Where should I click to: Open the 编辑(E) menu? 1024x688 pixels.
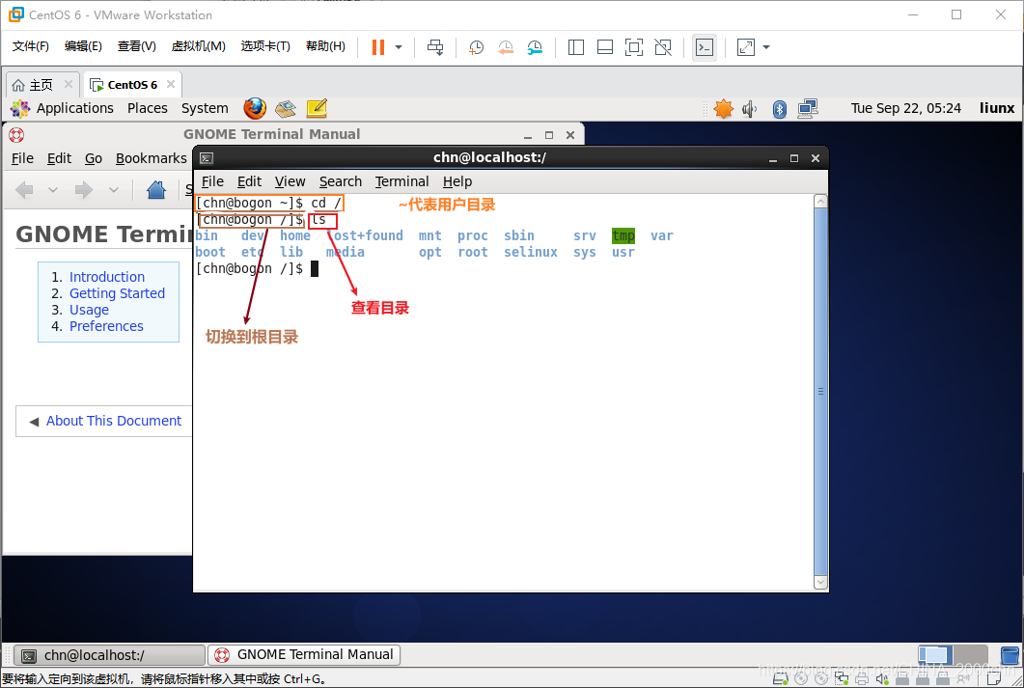tap(83, 46)
